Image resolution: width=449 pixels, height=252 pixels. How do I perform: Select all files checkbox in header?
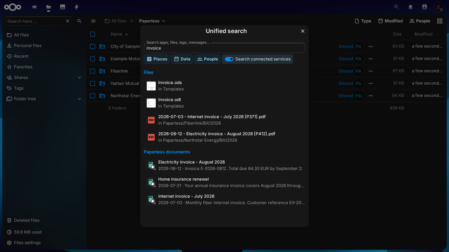coord(93,34)
